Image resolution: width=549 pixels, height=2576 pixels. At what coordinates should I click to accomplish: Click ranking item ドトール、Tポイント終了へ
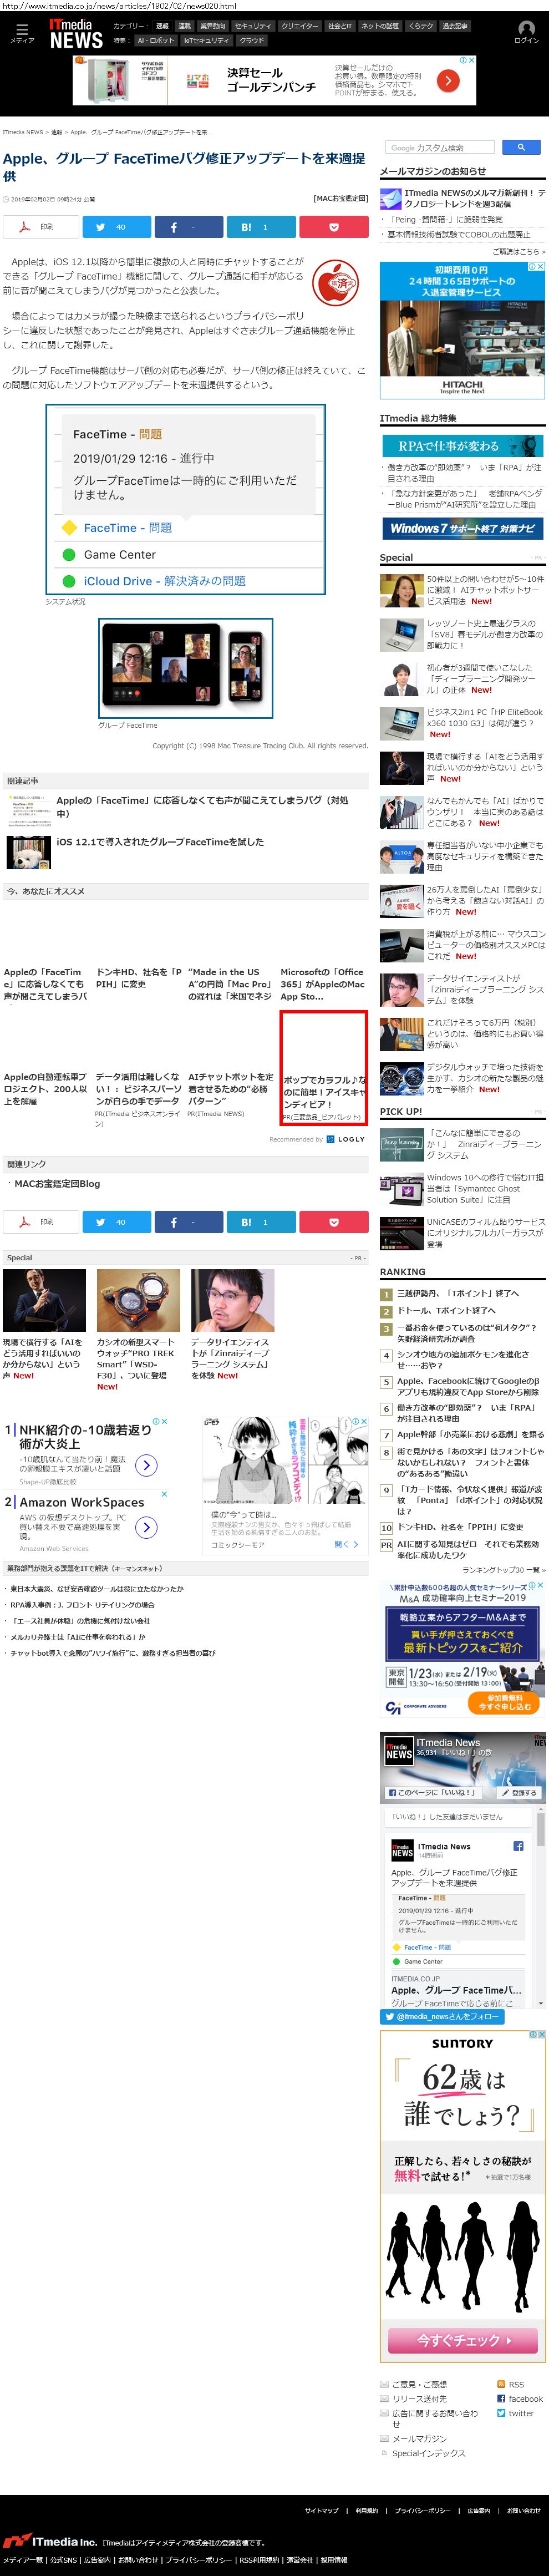point(446,1310)
